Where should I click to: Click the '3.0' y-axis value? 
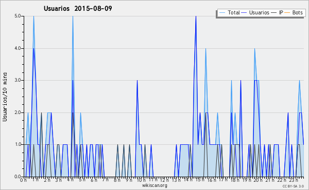[18, 80]
